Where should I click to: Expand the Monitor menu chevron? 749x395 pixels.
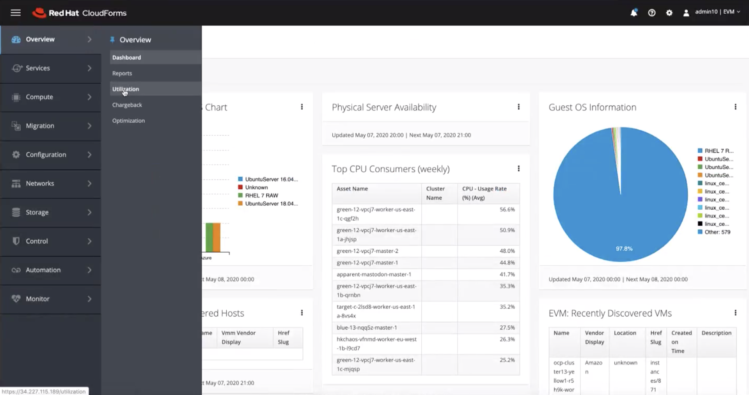(89, 299)
